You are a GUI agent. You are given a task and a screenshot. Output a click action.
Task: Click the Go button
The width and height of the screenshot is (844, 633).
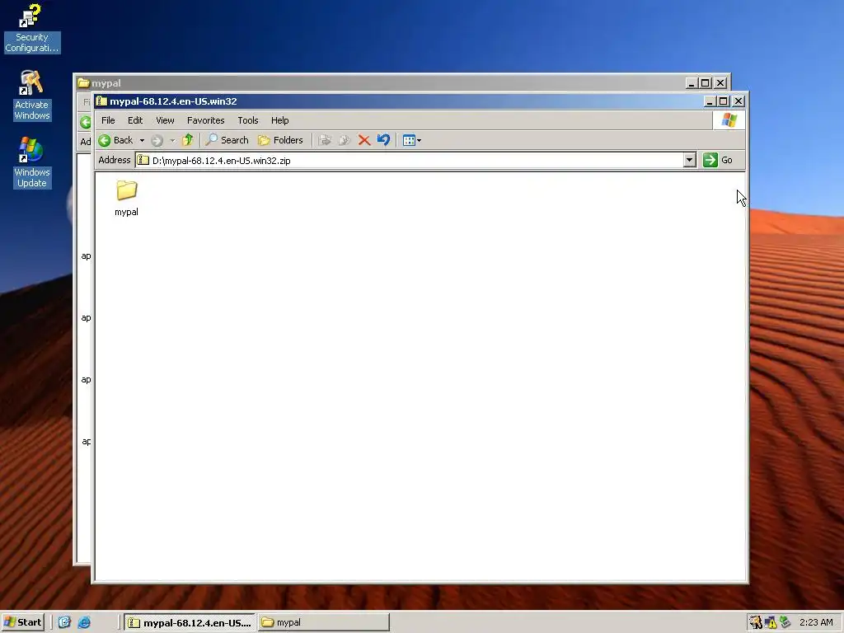click(718, 161)
